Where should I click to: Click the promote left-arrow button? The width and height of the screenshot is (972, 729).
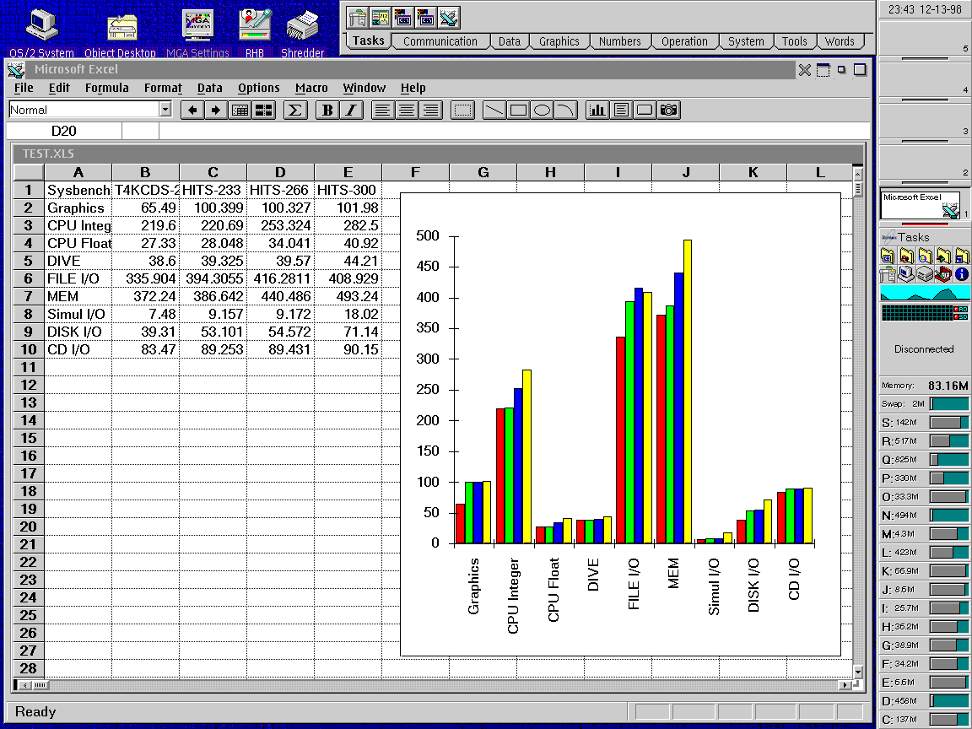[192, 110]
